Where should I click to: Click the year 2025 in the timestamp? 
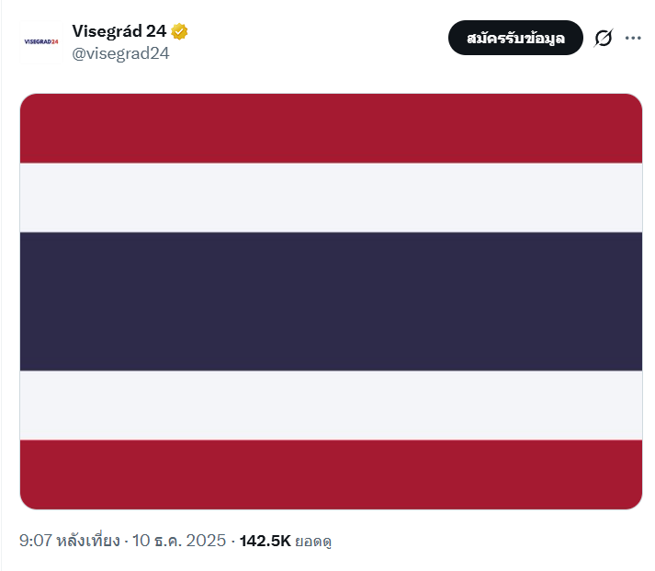click(206, 541)
